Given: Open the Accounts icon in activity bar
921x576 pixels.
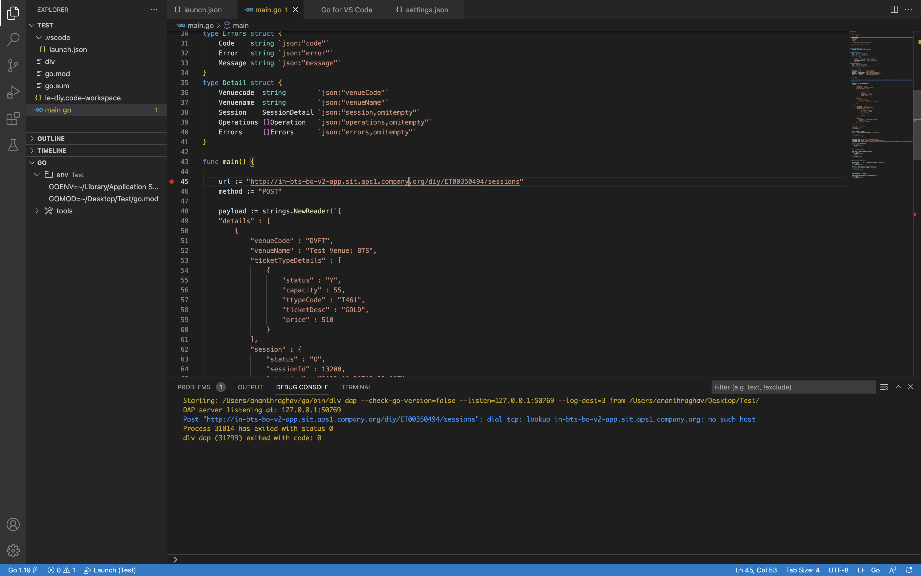Looking at the screenshot, I should (x=13, y=524).
